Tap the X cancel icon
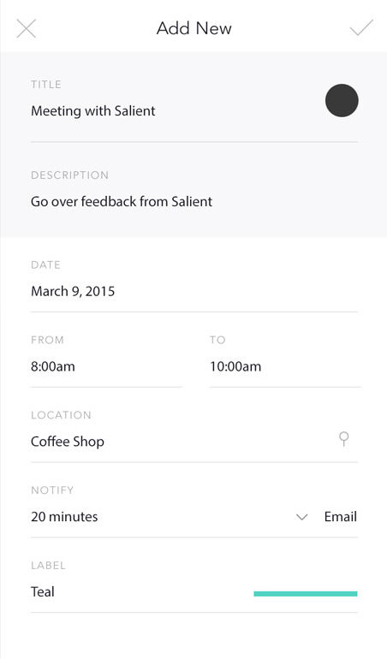The image size is (387, 659). pos(26,28)
